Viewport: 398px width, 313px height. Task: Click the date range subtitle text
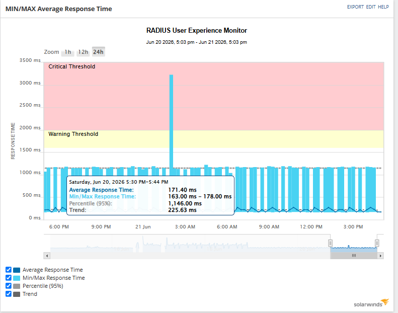point(196,42)
